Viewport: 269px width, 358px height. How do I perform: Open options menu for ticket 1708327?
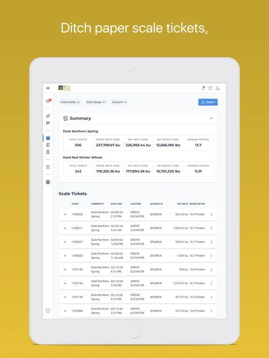[x=211, y=242]
